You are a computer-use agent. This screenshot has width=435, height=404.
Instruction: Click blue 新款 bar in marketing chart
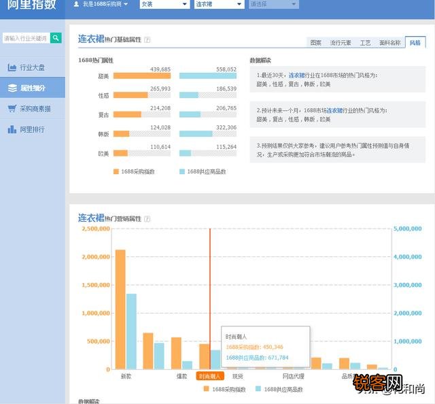tap(131, 331)
